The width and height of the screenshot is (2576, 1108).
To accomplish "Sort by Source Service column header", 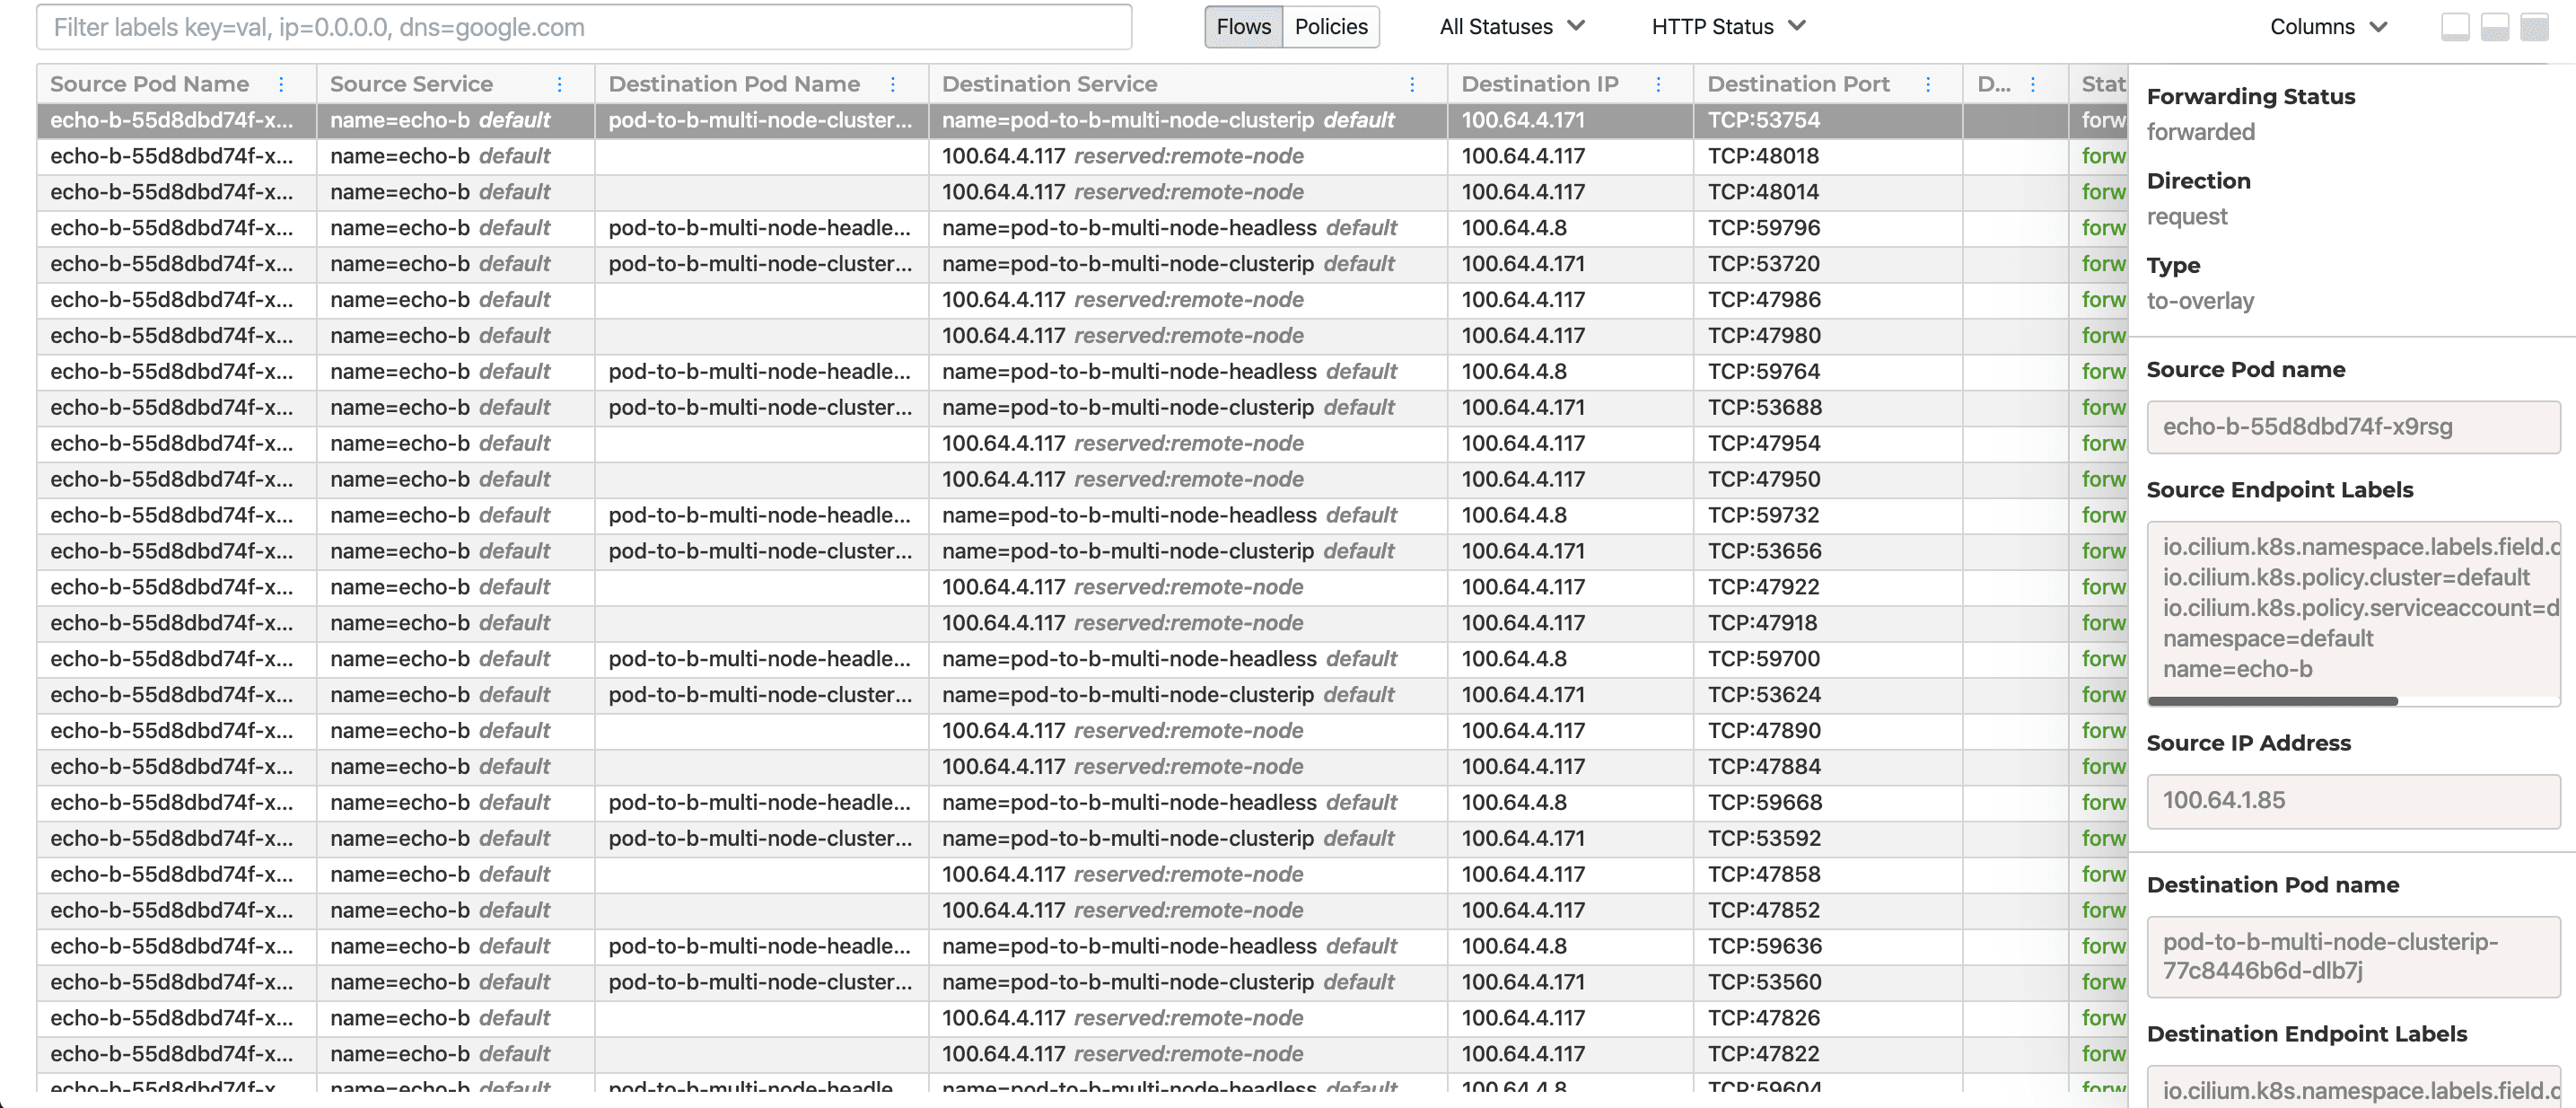I will tap(411, 84).
